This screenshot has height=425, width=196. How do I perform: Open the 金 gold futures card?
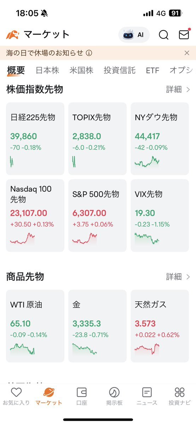(x=97, y=326)
